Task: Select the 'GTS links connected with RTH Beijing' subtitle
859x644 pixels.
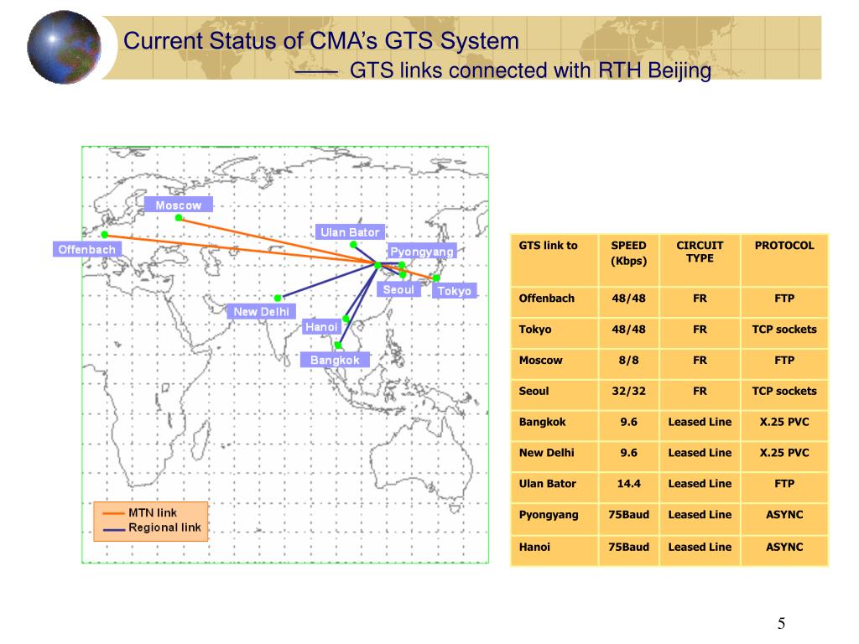Action: pos(530,70)
